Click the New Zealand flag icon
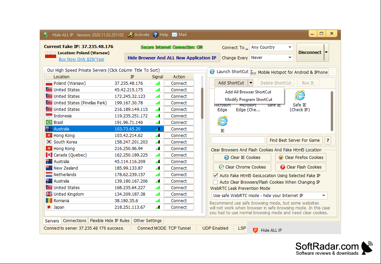This screenshot has height=264, width=381. pyautogui.click(x=49, y=168)
